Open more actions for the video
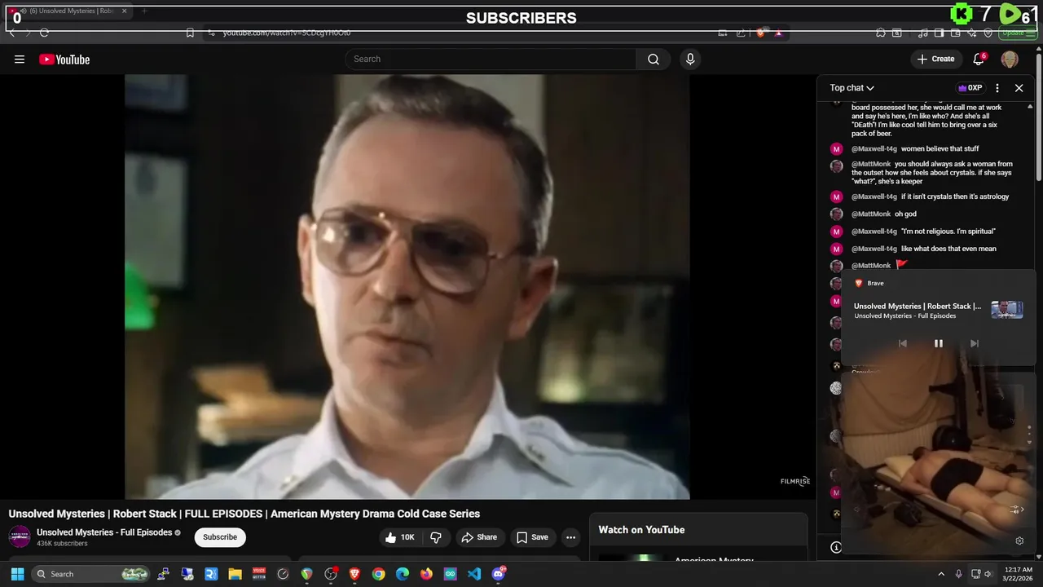Image resolution: width=1043 pixels, height=587 pixels. coord(570,537)
